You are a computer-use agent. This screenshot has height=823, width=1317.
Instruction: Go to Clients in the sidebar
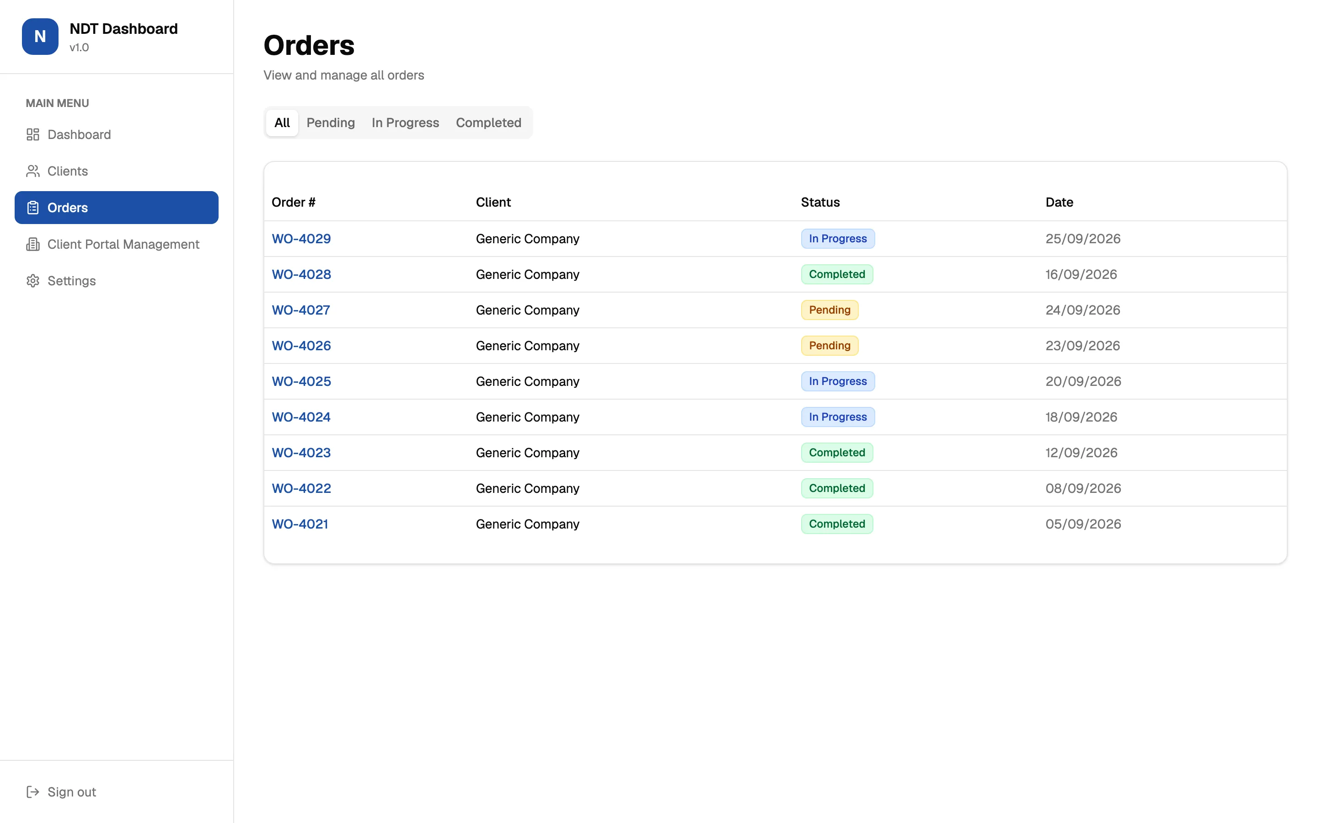pos(117,171)
